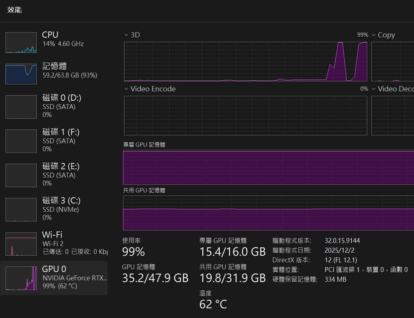
Task: Click the memory usage thumbnail graph
Action: coord(21,74)
